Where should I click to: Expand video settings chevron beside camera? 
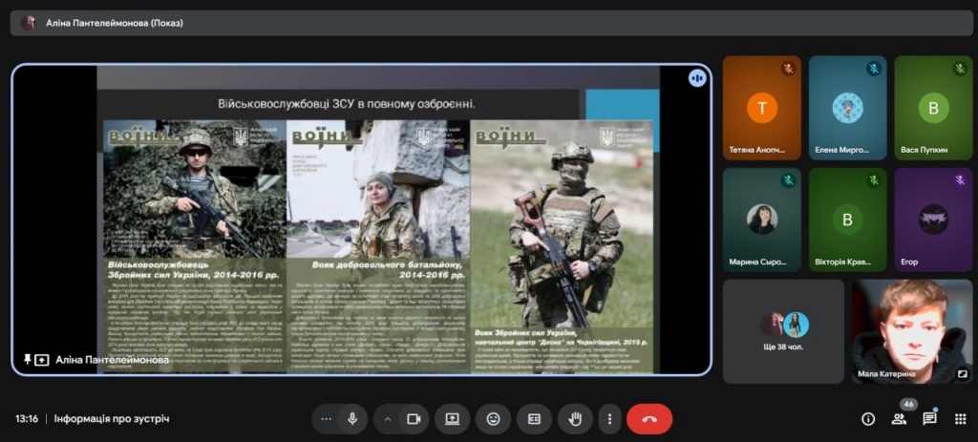[x=388, y=418]
